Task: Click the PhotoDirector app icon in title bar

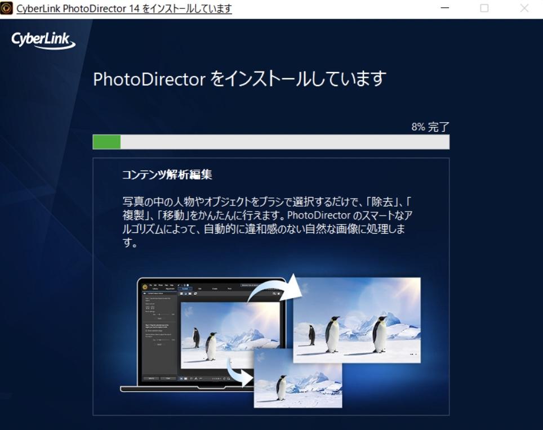Action: coord(6,8)
